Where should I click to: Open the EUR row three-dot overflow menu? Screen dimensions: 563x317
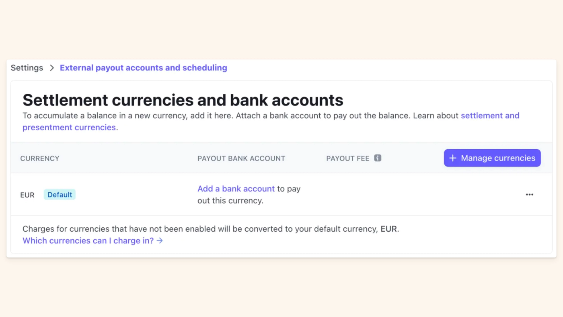(x=529, y=195)
